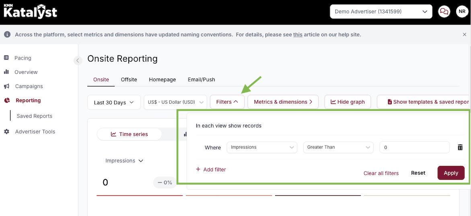The width and height of the screenshot is (471, 216).
Task: Switch to the Offsite tab
Action: click(x=129, y=80)
